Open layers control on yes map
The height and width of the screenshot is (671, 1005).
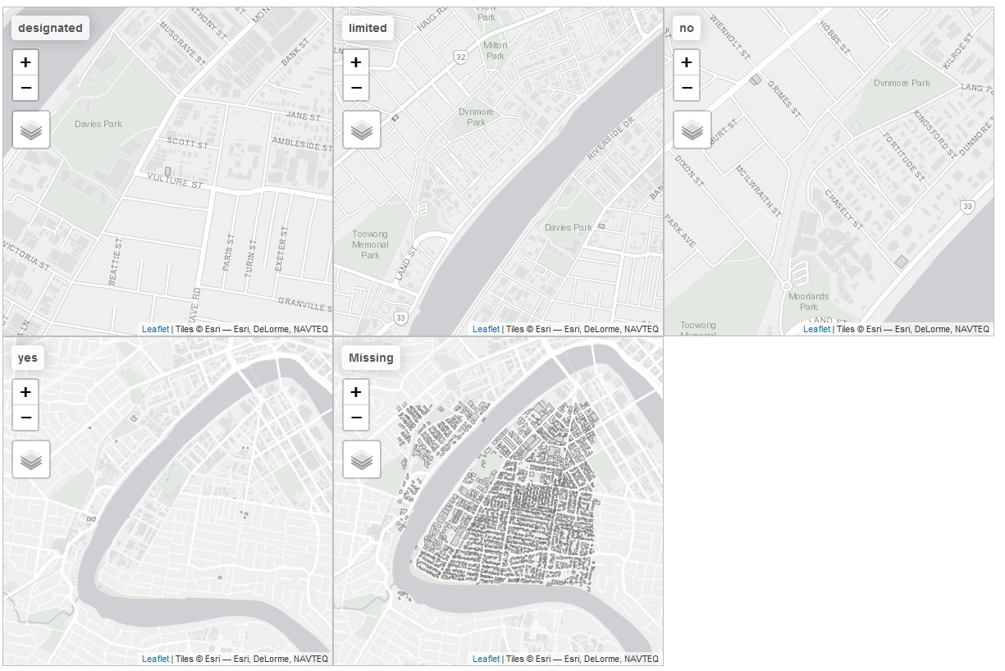31,459
